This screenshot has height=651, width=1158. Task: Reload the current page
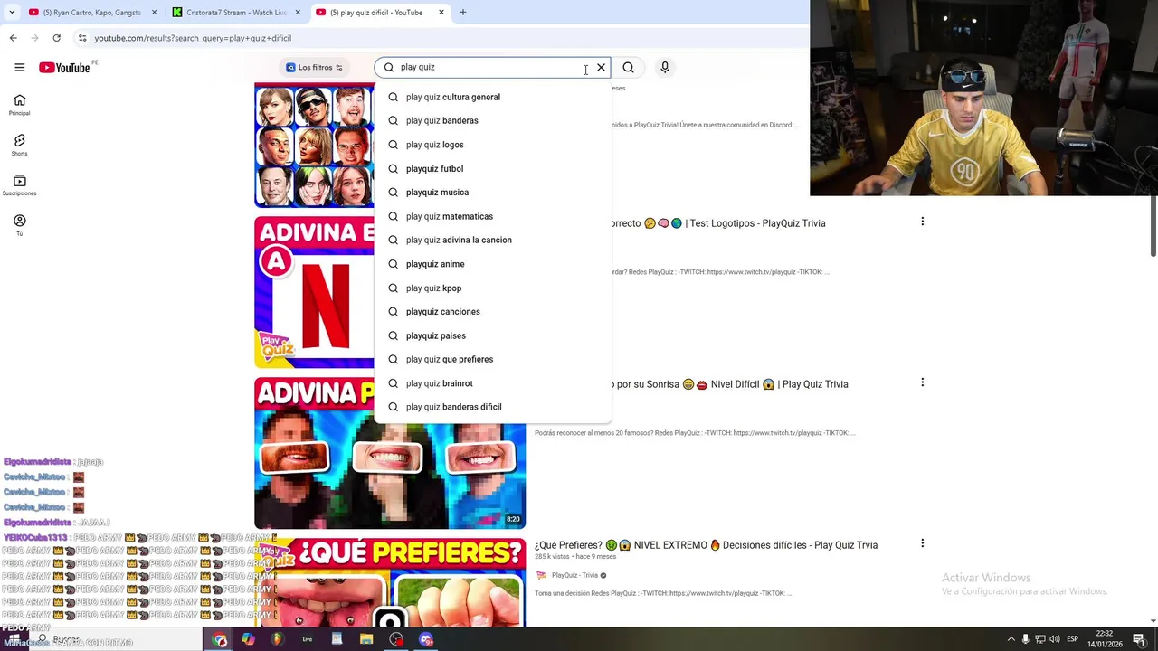coord(56,38)
